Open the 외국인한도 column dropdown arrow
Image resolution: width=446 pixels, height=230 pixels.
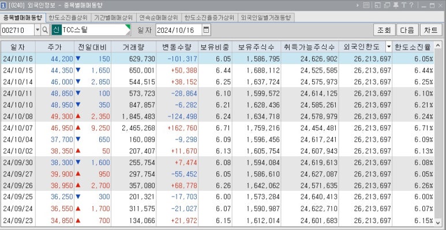pos(388,47)
